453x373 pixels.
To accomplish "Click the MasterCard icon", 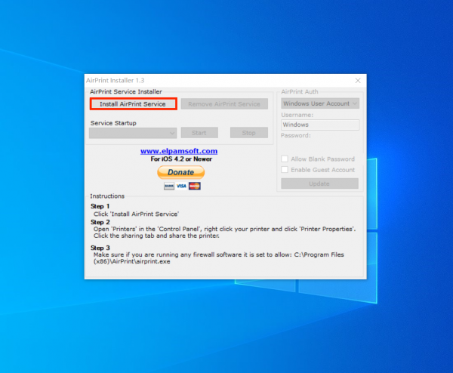I will coord(194,186).
